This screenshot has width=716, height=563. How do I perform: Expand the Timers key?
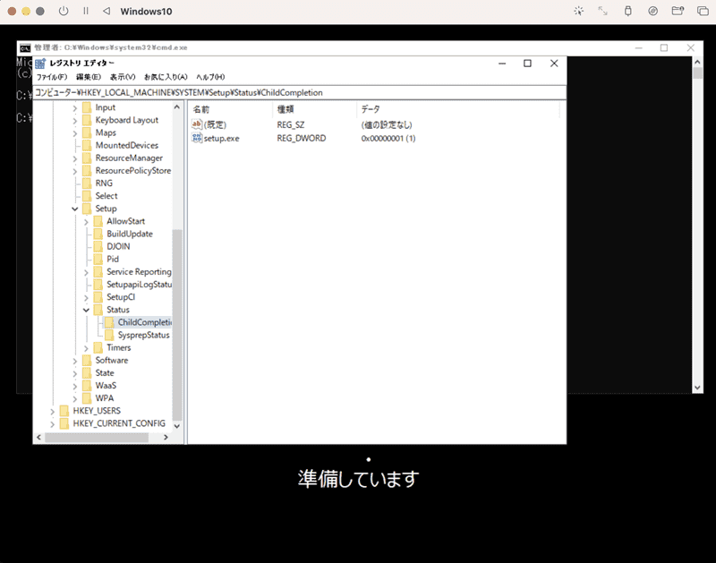(86, 348)
